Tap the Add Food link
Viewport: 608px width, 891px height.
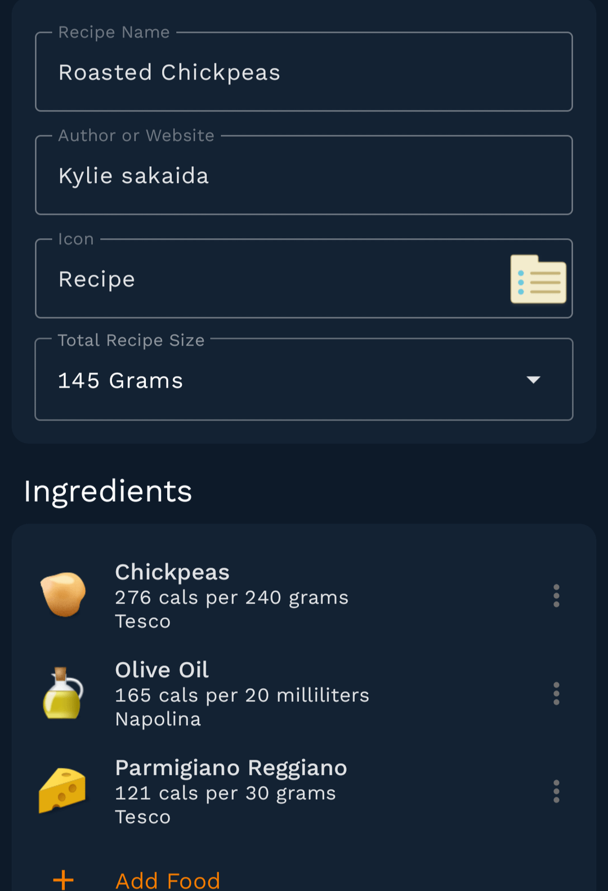pyautogui.click(x=168, y=880)
